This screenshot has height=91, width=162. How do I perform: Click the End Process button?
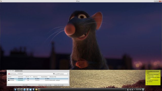pos(13,74)
